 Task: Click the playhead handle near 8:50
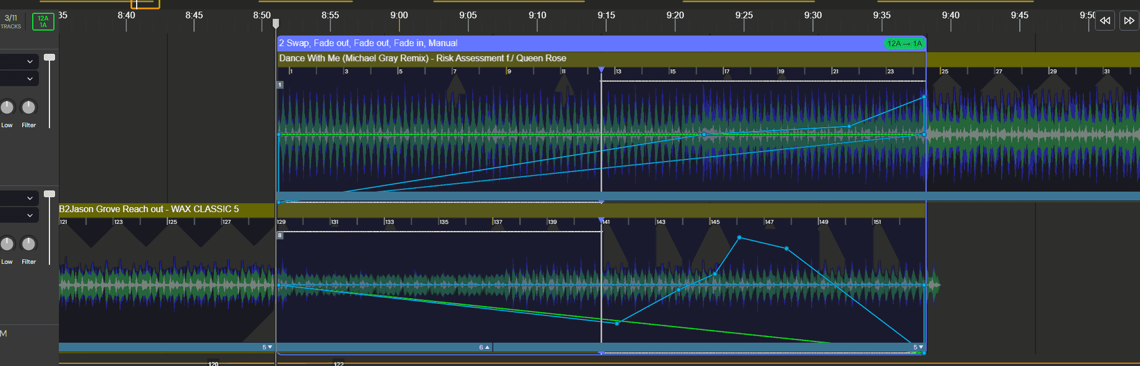click(276, 23)
